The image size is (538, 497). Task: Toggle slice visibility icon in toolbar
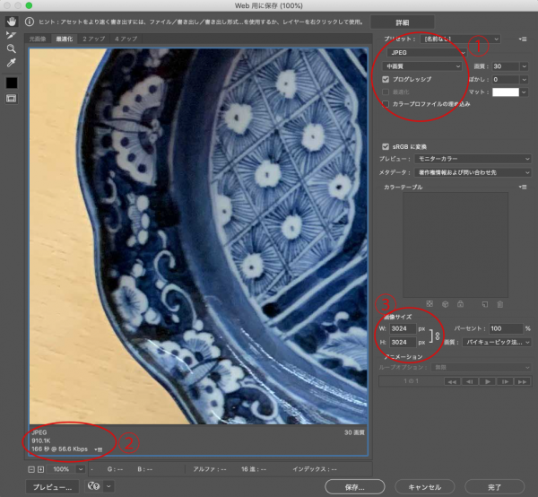12,98
